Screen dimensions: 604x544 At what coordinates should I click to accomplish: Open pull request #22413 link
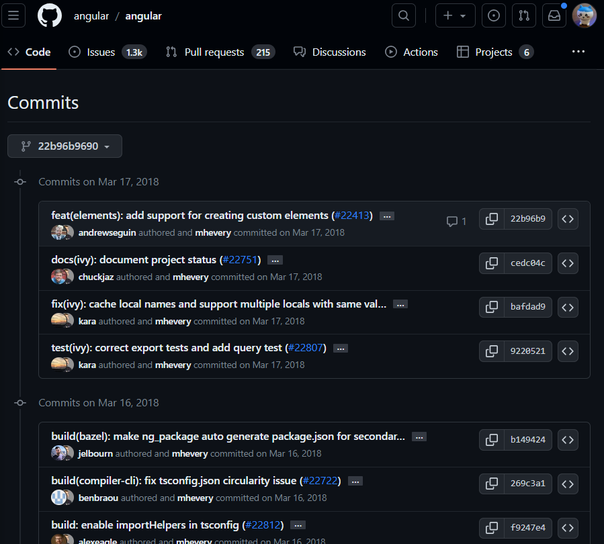tap(352, 215)
